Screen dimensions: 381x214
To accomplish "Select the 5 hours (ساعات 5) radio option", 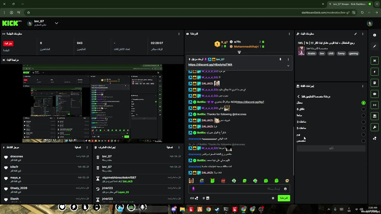I will (x=363, y=128).
